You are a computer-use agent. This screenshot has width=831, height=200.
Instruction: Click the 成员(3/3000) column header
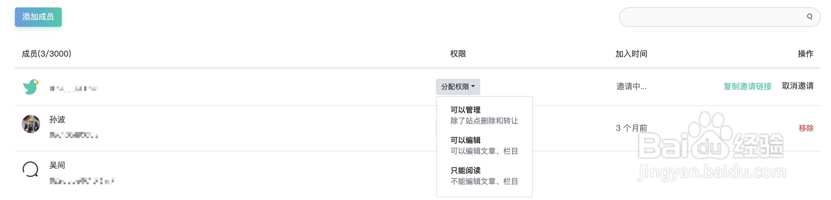(x=46, y=54)
